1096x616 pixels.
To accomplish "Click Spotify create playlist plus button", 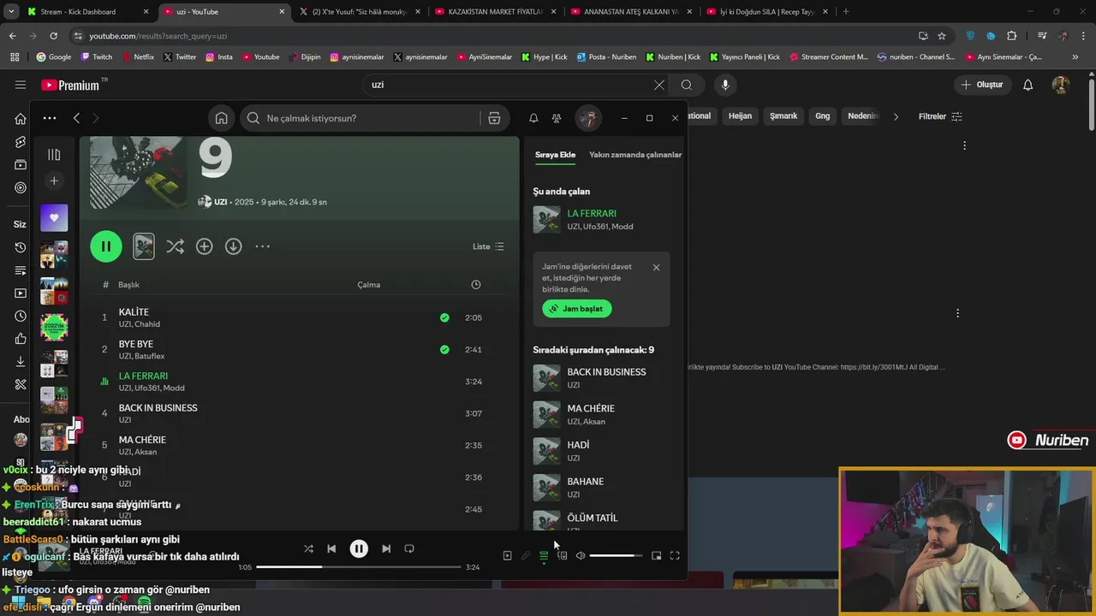I will (x=54, y=181).
